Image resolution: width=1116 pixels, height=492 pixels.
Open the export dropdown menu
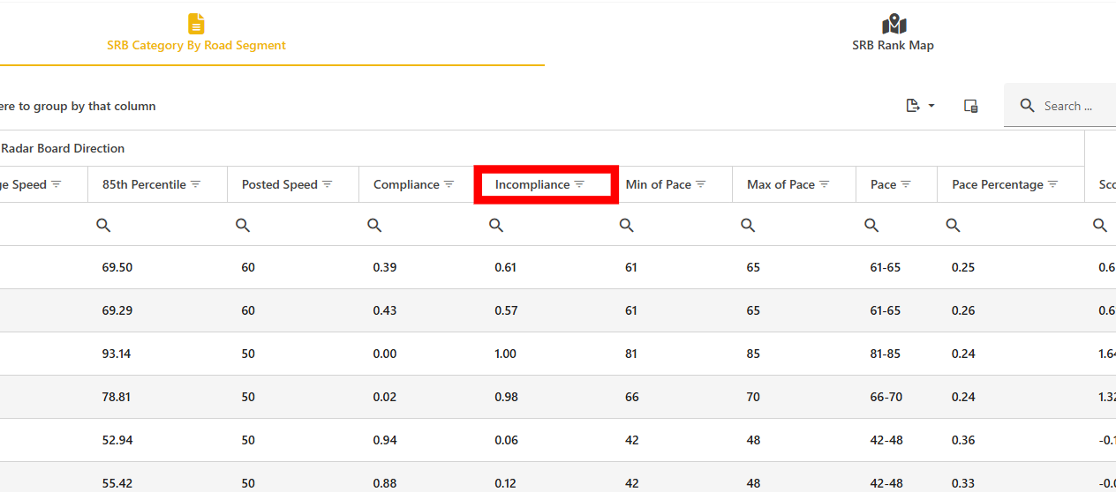point(920,106)
